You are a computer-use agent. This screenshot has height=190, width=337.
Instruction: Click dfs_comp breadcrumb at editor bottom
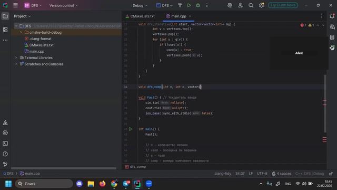135,167
